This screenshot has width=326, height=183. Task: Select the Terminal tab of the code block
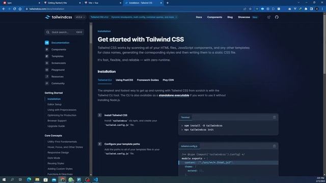(185, 117)
